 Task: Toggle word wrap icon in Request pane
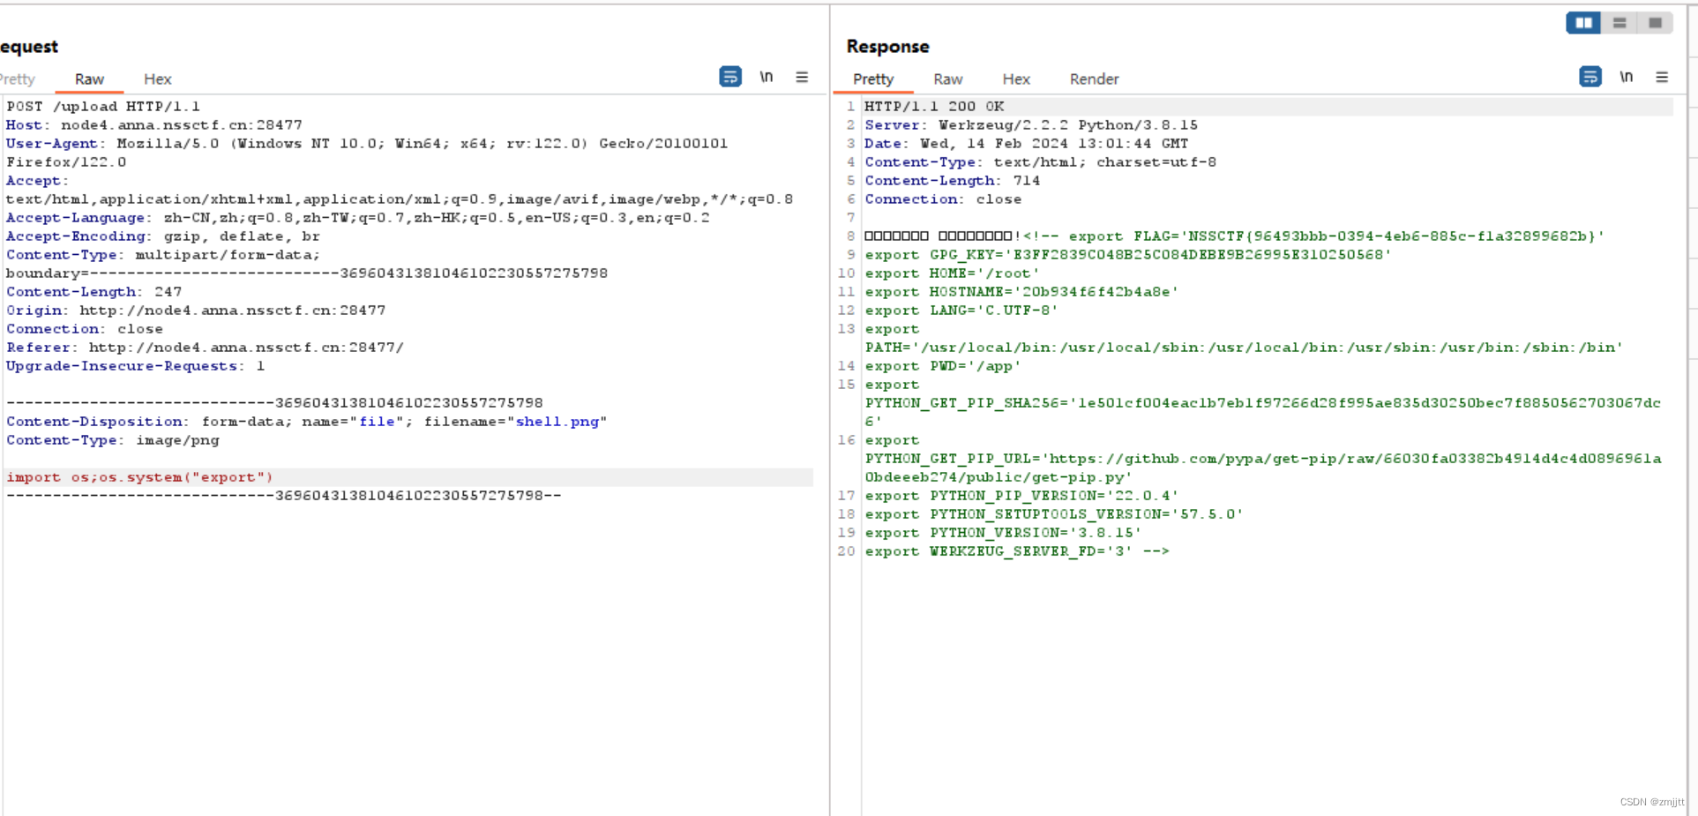click(x=730, y=77)
